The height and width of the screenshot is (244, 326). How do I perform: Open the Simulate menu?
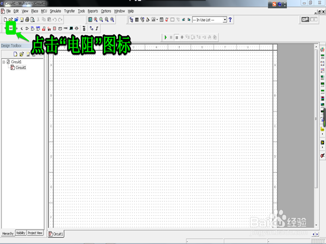point(55,11)
